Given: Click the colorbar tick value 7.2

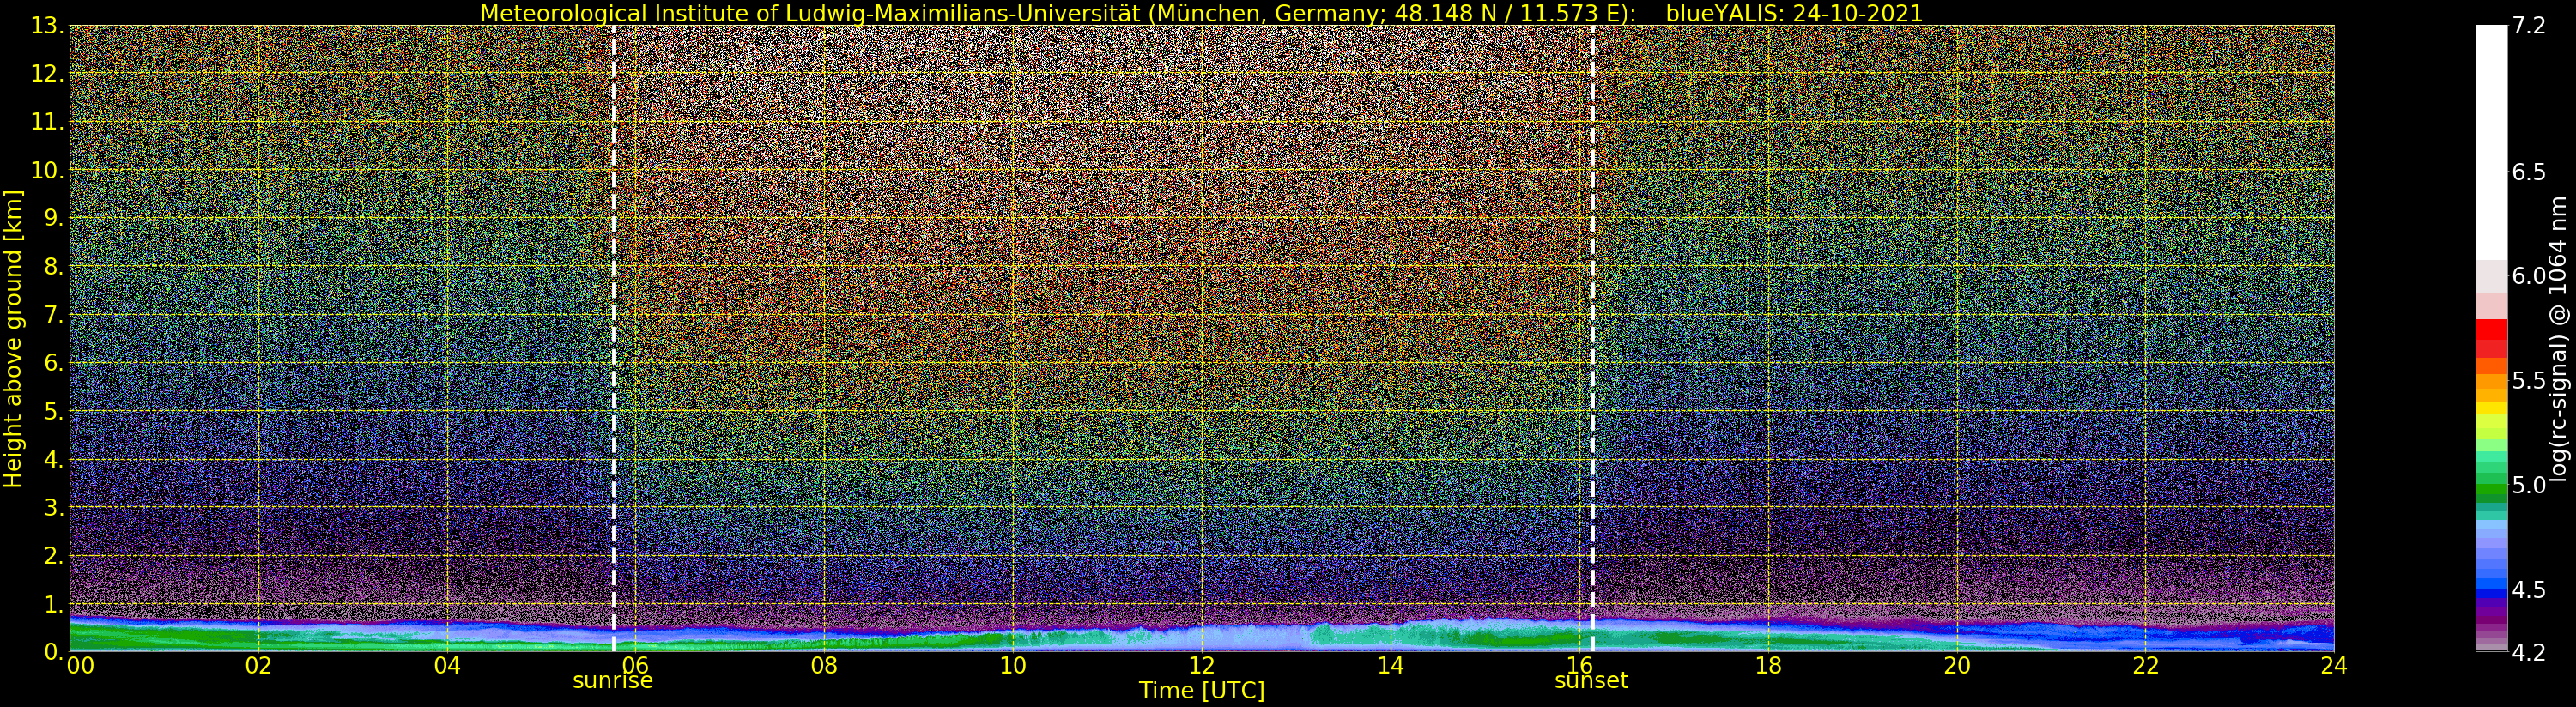Looking at the screenshot, I should 2527,26.
